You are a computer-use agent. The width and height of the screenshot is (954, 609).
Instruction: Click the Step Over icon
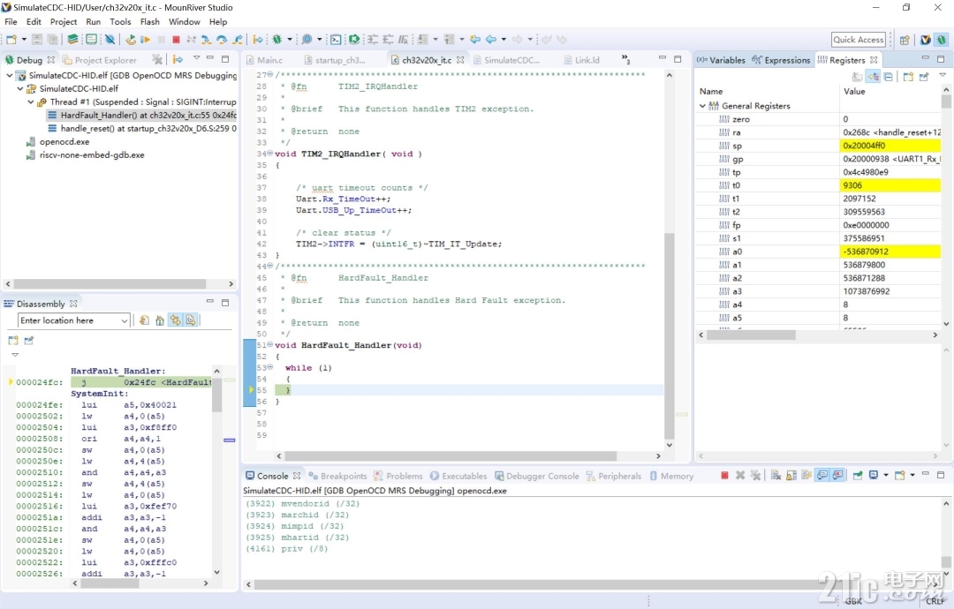click(222, 40)
